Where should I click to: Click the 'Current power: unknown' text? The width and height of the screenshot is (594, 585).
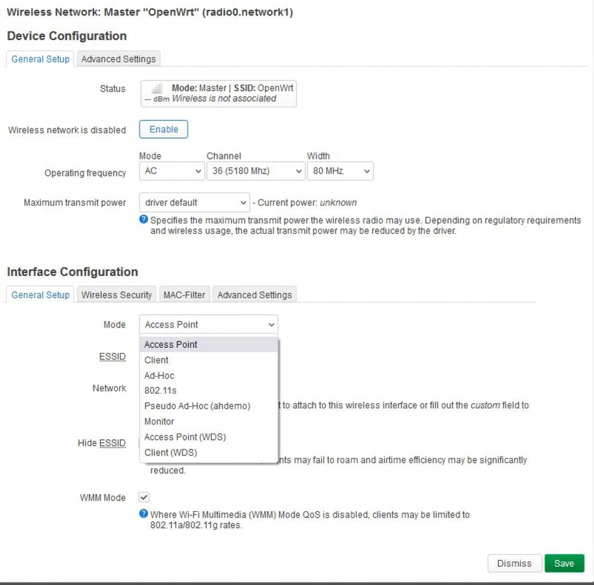pyautogui.click(x=307, y=202)
